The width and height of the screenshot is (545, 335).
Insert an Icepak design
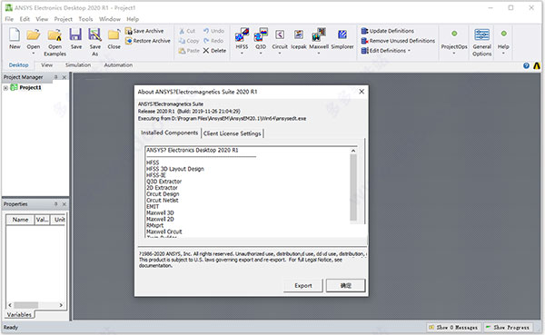pyautogui.click(x=299, y=34)
